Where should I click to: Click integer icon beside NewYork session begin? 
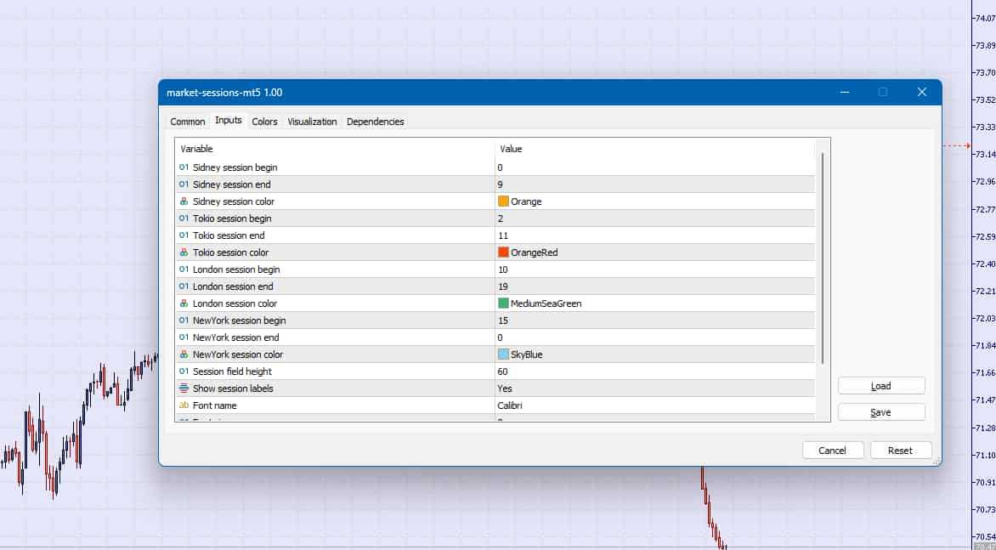coord(184,320)
